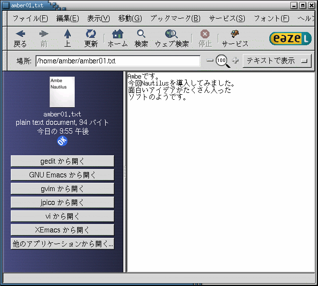Click the XEmacs から開く button
The image size is (318, 286).
62,230
